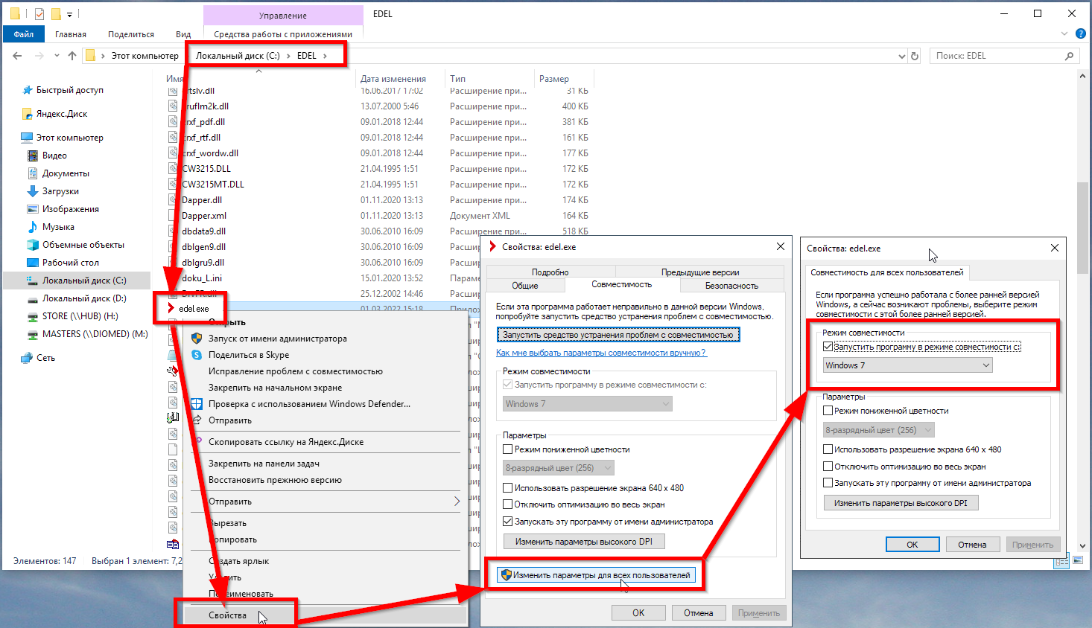1092x628 pixels.
Task: Expand the Отправить submenu arrow
Action: point(457,502)
